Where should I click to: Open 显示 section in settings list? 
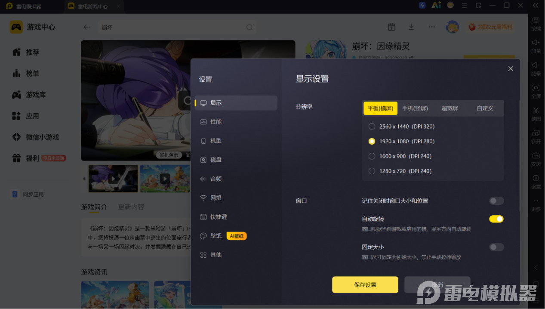(x=236, y=103)
